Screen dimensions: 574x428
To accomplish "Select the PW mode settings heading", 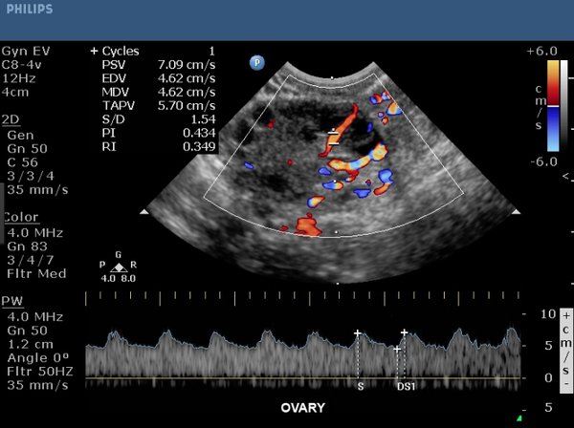I will pyautogui.click(x=12, y=301).
